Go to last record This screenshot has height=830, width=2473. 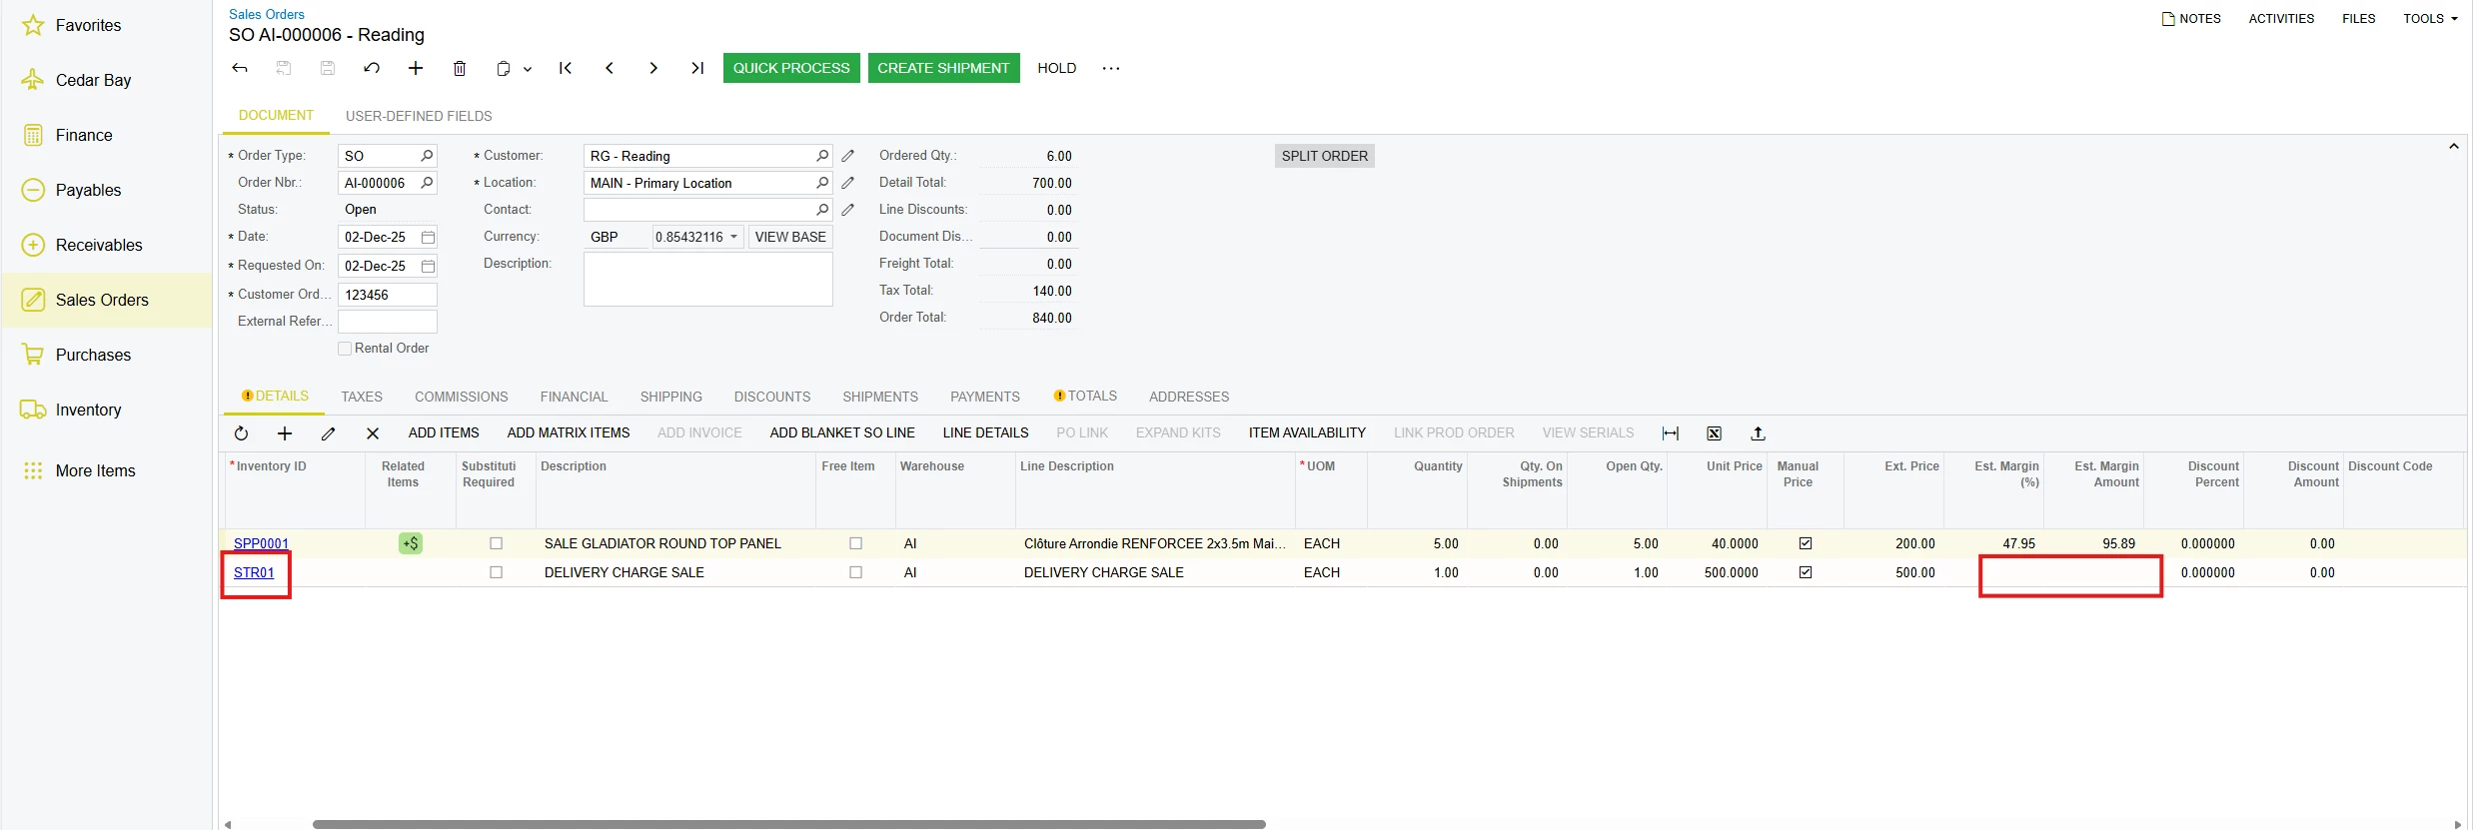(697, 68)
